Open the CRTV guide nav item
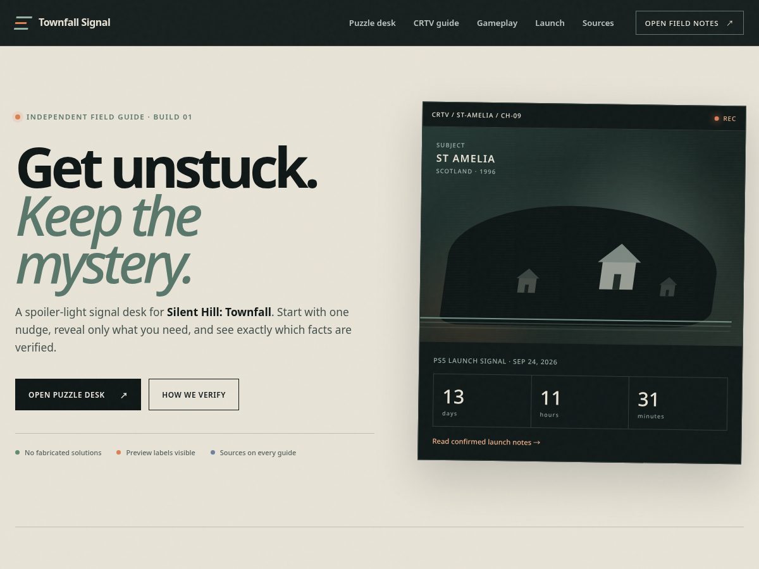Screen dimensions: 759x569 point(436,23)
